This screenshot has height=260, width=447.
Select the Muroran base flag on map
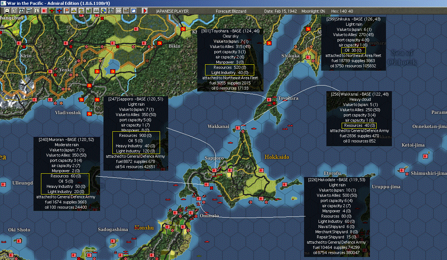(x=207, y=184)
